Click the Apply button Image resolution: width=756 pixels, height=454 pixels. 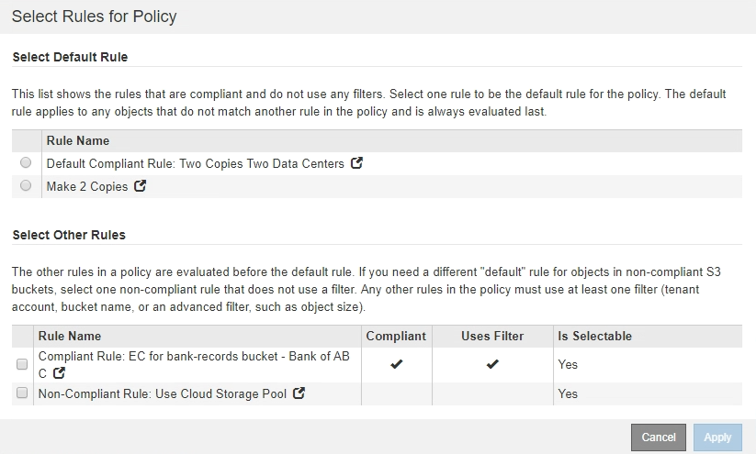(717, 437)
